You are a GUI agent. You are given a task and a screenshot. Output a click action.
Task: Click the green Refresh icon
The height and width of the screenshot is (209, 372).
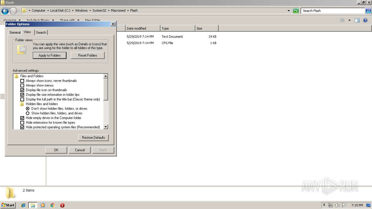click(296, 11)
